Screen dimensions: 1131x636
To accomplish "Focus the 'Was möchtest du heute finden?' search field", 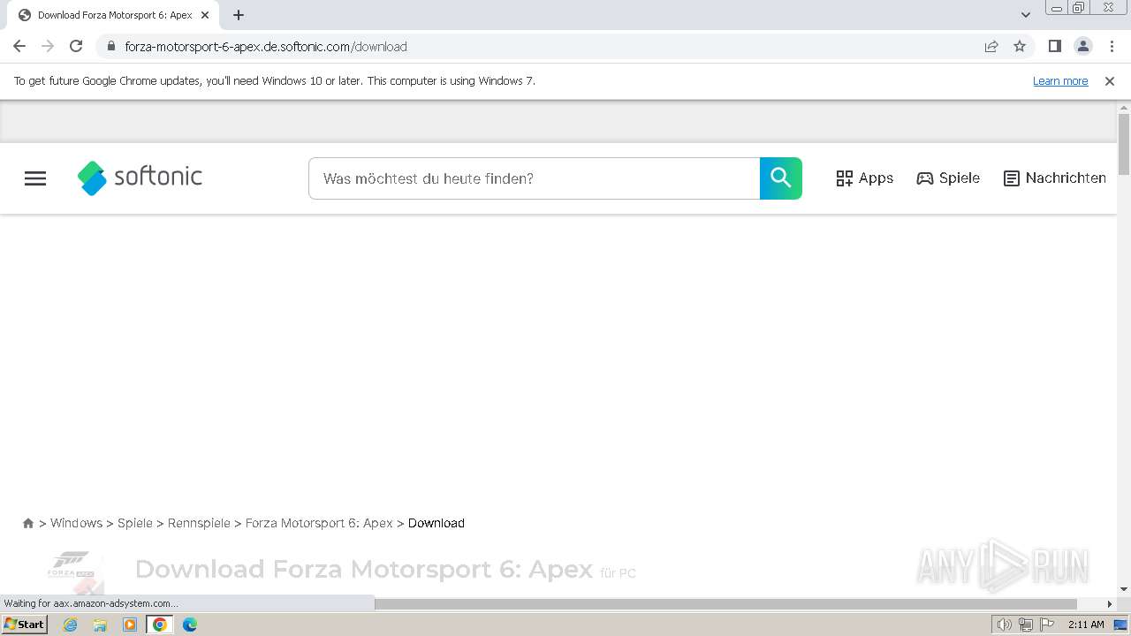I will click(x=535, y=178).
